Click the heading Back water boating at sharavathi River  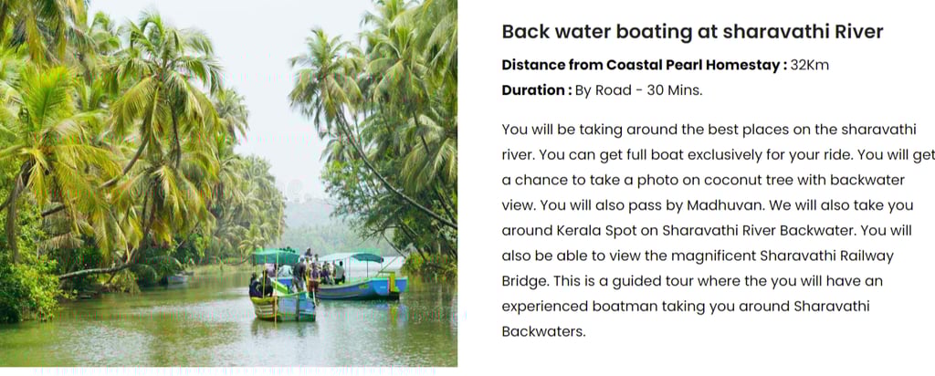pyautogui.click(x=692, y=32)
